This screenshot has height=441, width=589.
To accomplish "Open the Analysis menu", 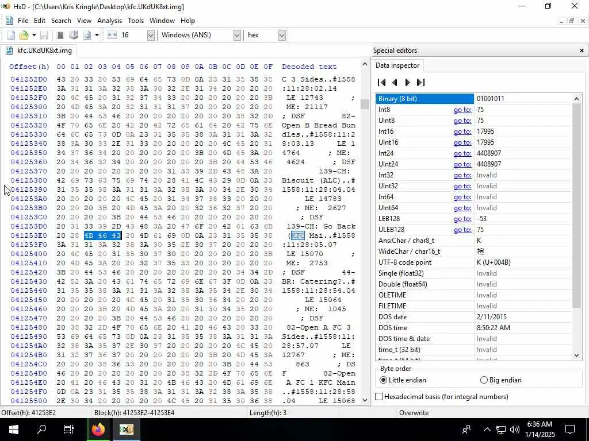I will (109, 21).
